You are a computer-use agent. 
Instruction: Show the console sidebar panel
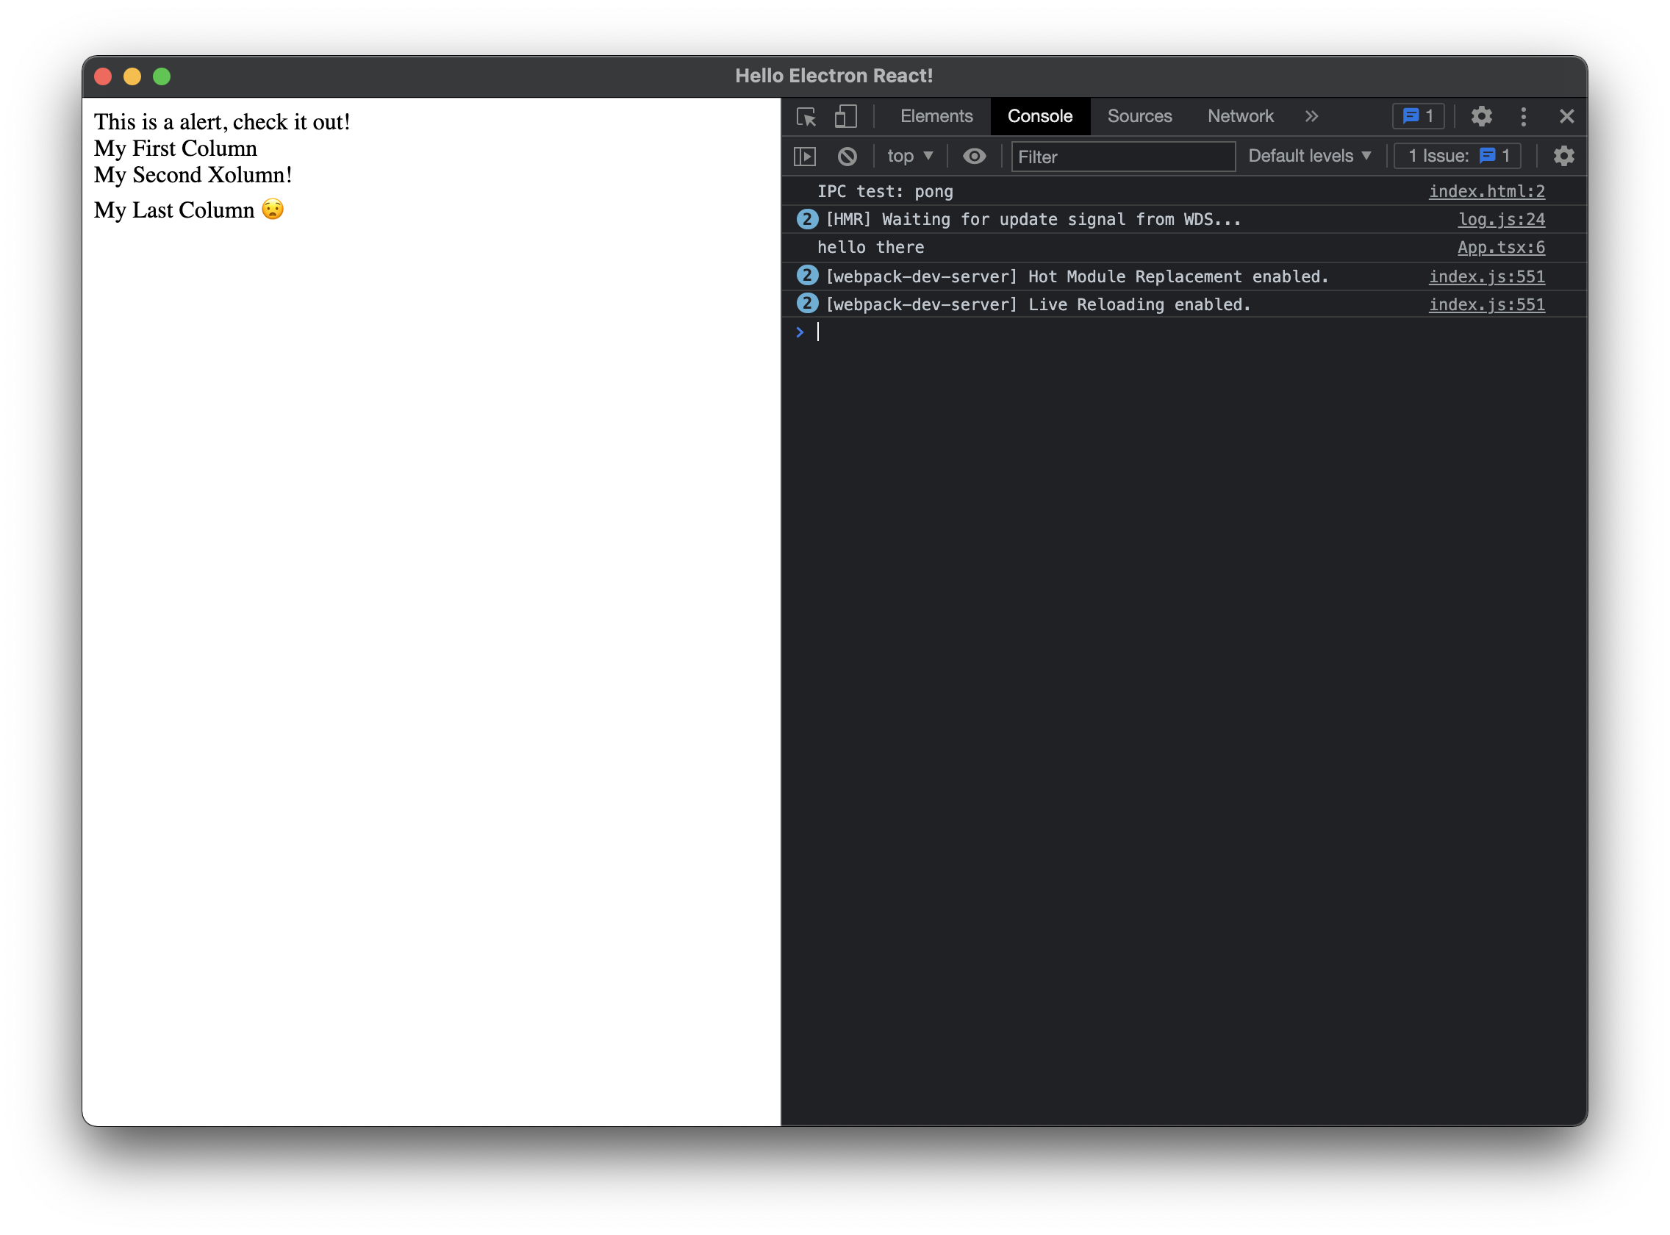tap(804, 157)
